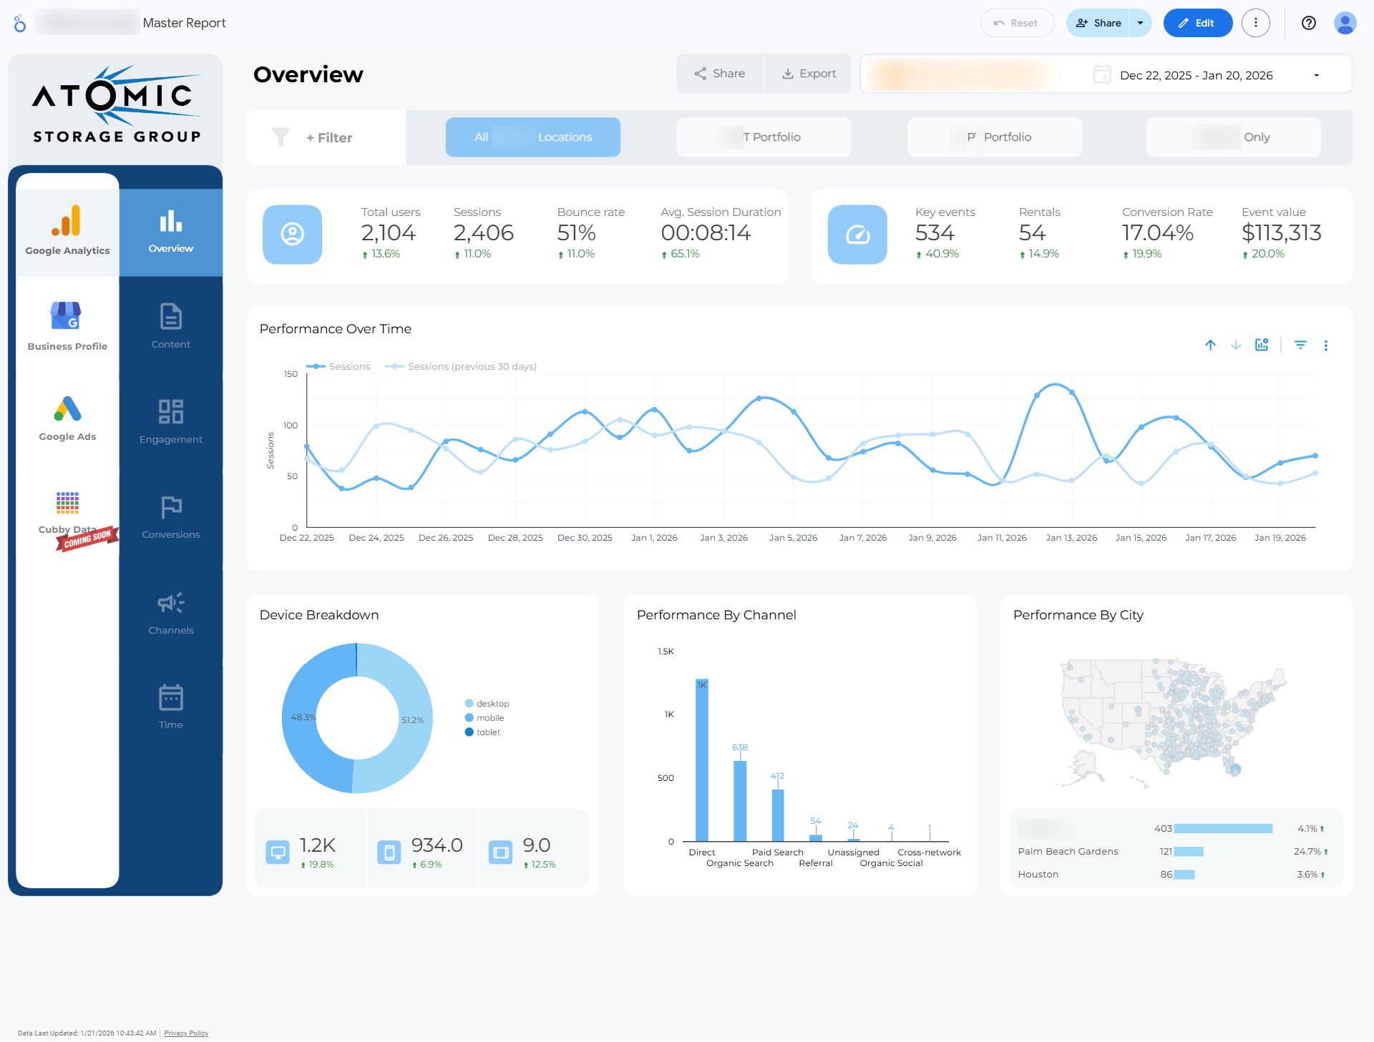This screenshot has height=1042, width=1374.
Task: Click the chart drill down arrow
Action: [1236, 345]
